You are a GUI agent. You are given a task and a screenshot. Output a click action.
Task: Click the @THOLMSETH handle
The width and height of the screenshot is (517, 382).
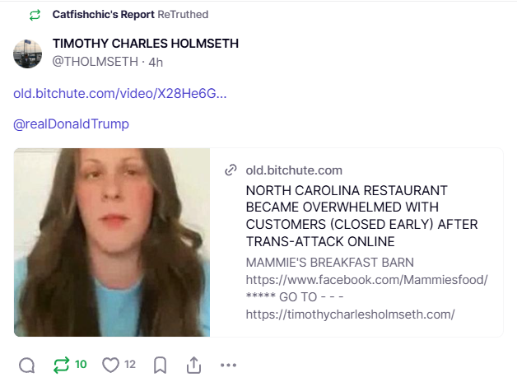[95, 62]
